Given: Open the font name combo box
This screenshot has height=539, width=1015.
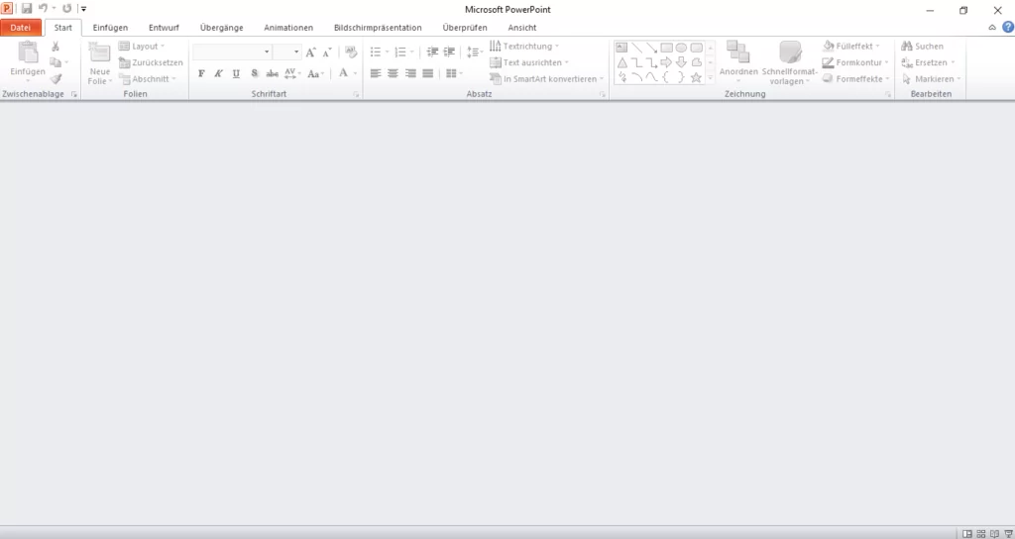Looking at the screenshot, I should (x=232, y=52).
